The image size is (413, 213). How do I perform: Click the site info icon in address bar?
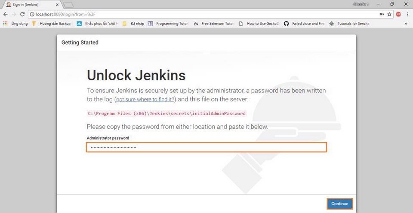(32, 14)
